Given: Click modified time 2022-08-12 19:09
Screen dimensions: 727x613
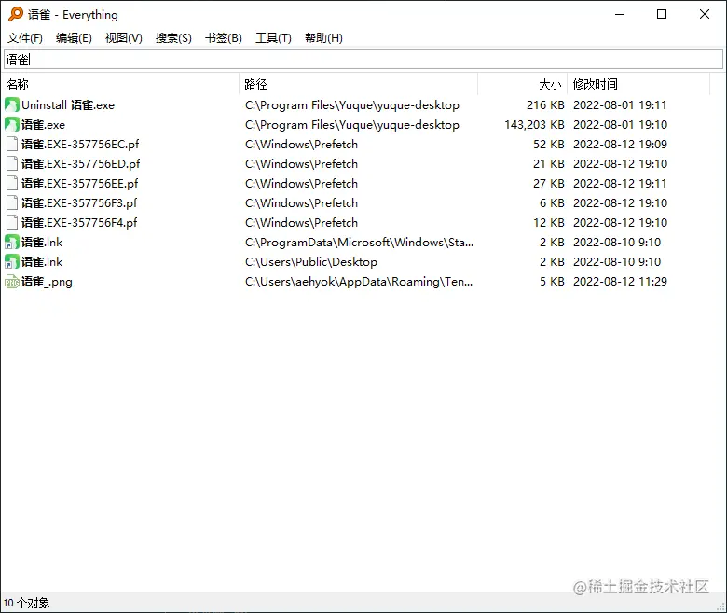Looking at the screenshot, I should (620, 145).
